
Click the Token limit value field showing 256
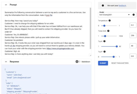[x=133, y=36]
